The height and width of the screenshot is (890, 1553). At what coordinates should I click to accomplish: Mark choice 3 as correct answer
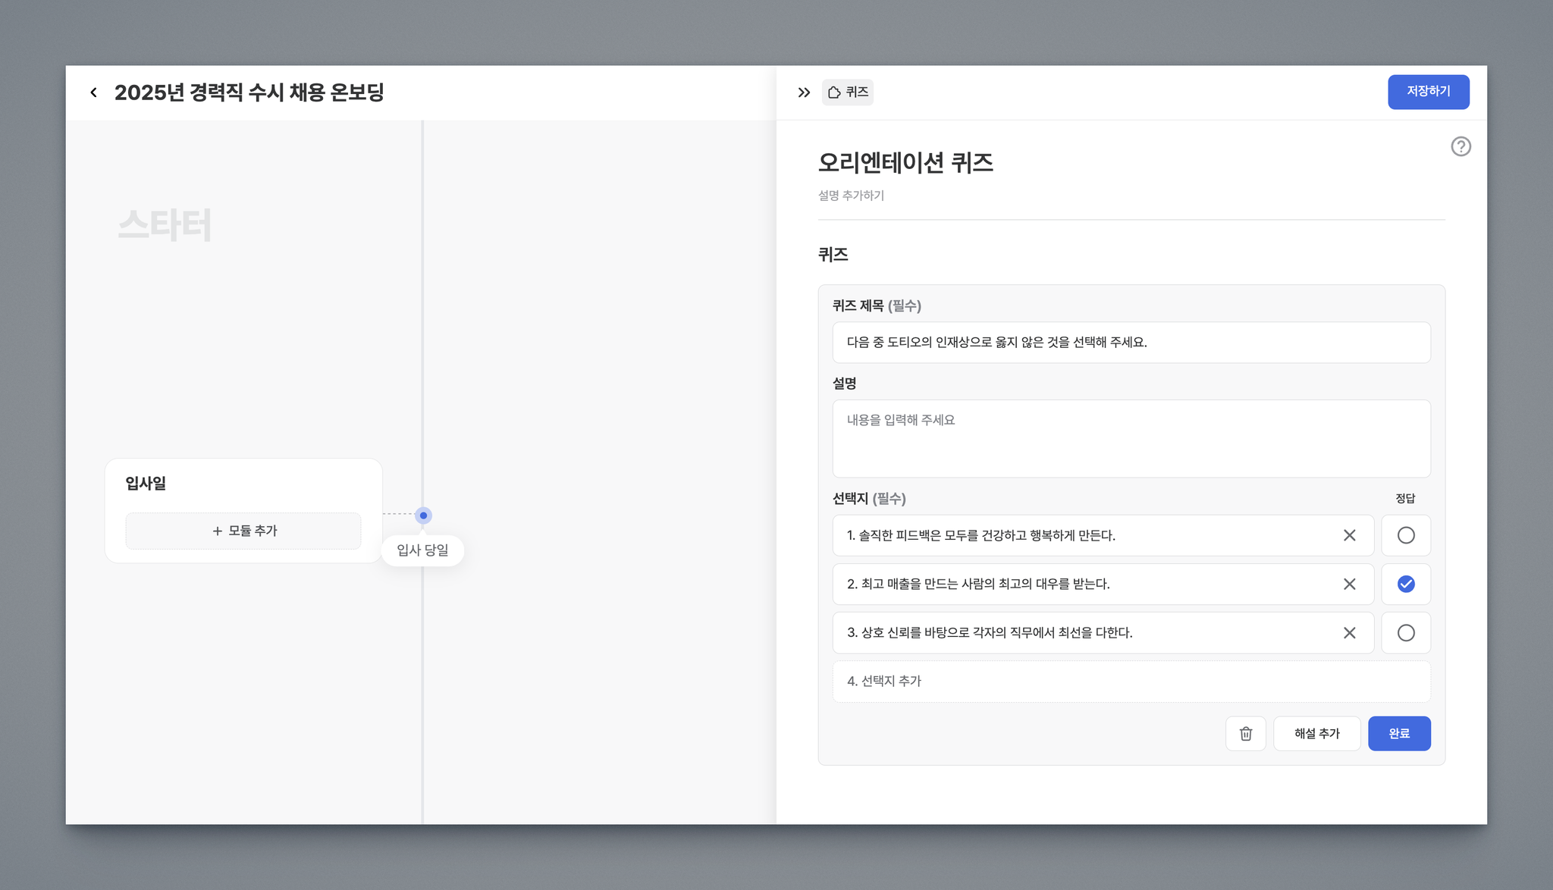tap(1405, 632)
